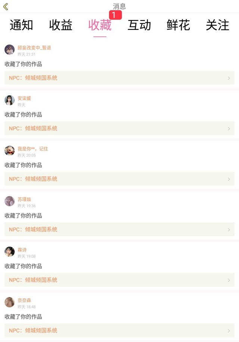This screenshot has height=342, width=239.
Task: Expand chevron on 霖诗's work card
Action: point(229,280)
